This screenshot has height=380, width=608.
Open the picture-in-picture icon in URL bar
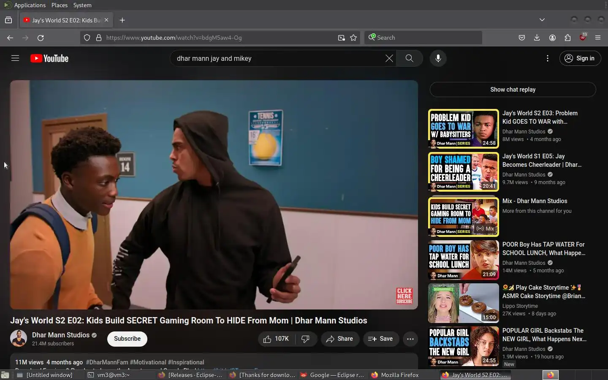pos(341,38)
